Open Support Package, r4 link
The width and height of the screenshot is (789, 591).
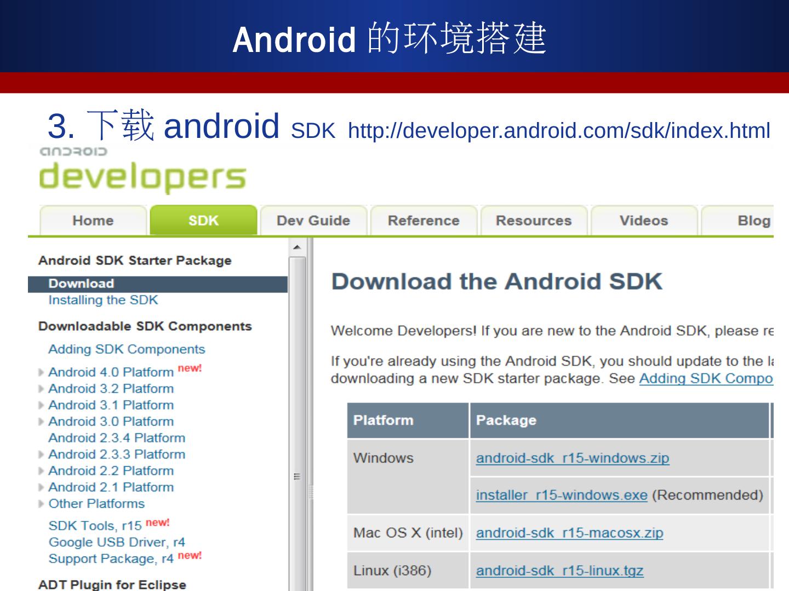111,559
